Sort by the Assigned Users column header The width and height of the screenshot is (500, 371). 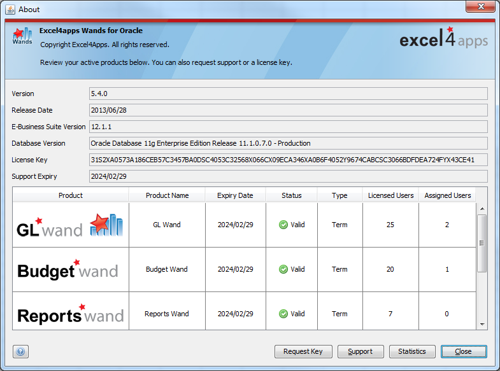[447, 195]
